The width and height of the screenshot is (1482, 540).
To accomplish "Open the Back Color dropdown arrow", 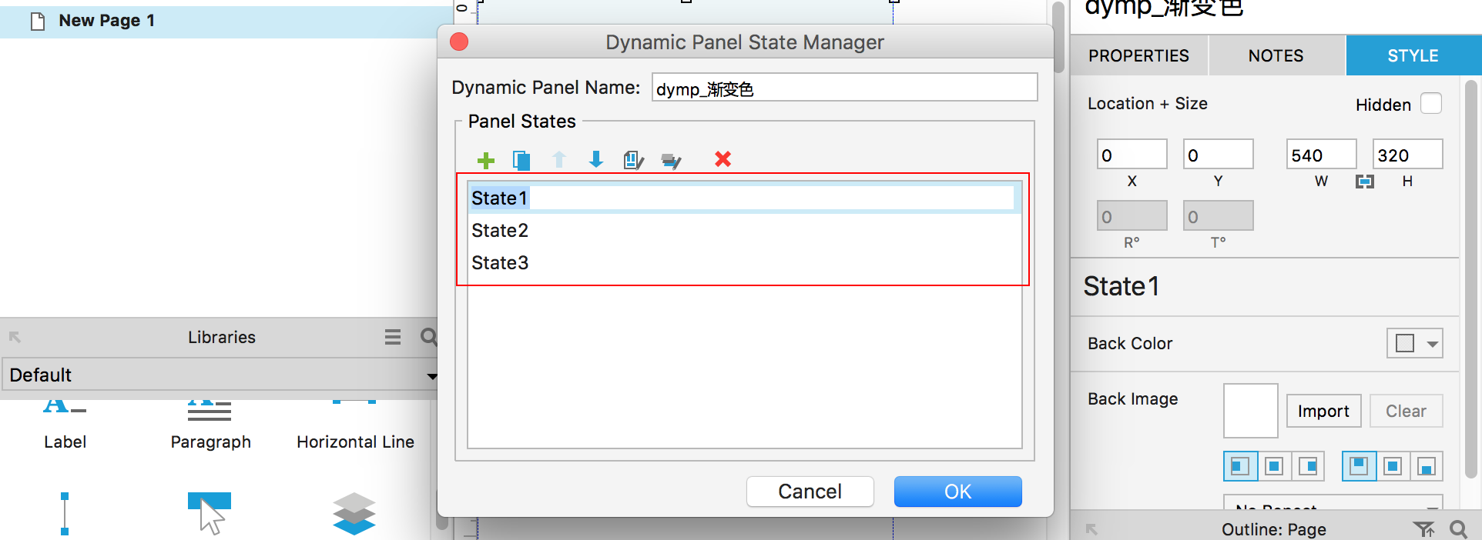I will coord(1432,344).
